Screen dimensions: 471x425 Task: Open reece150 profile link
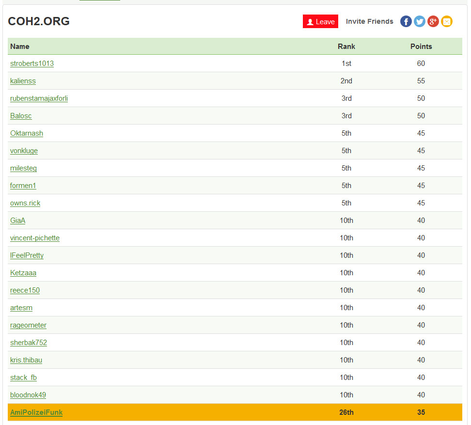[25, 290]
